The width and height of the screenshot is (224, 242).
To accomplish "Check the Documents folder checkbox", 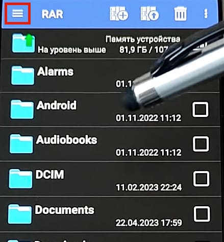I will (202, 214).
